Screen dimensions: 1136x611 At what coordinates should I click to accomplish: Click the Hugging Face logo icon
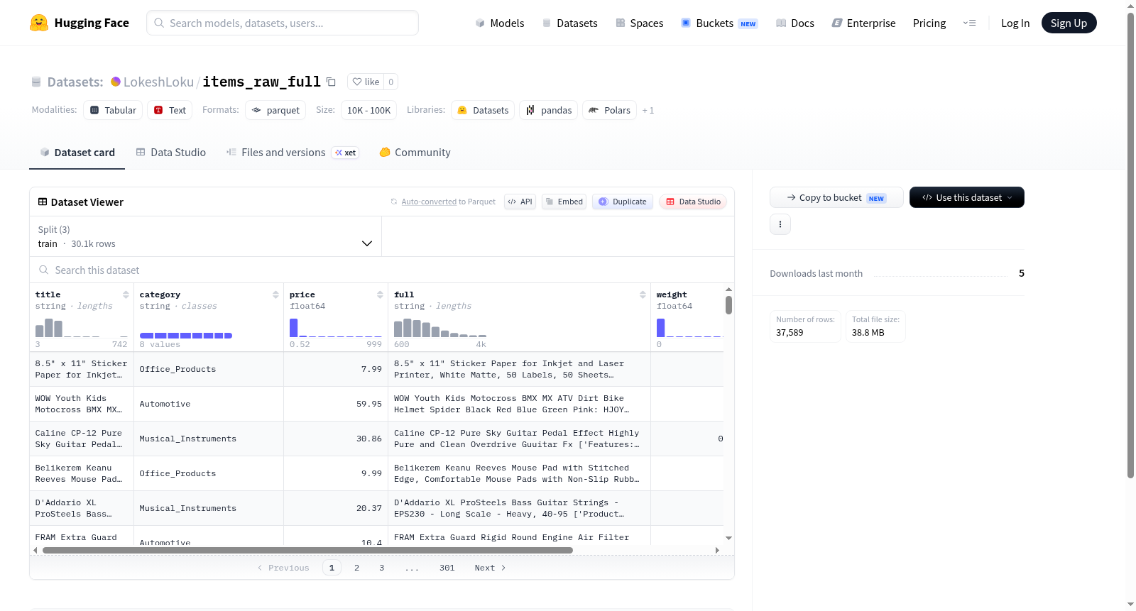click(x=39, y=23)
